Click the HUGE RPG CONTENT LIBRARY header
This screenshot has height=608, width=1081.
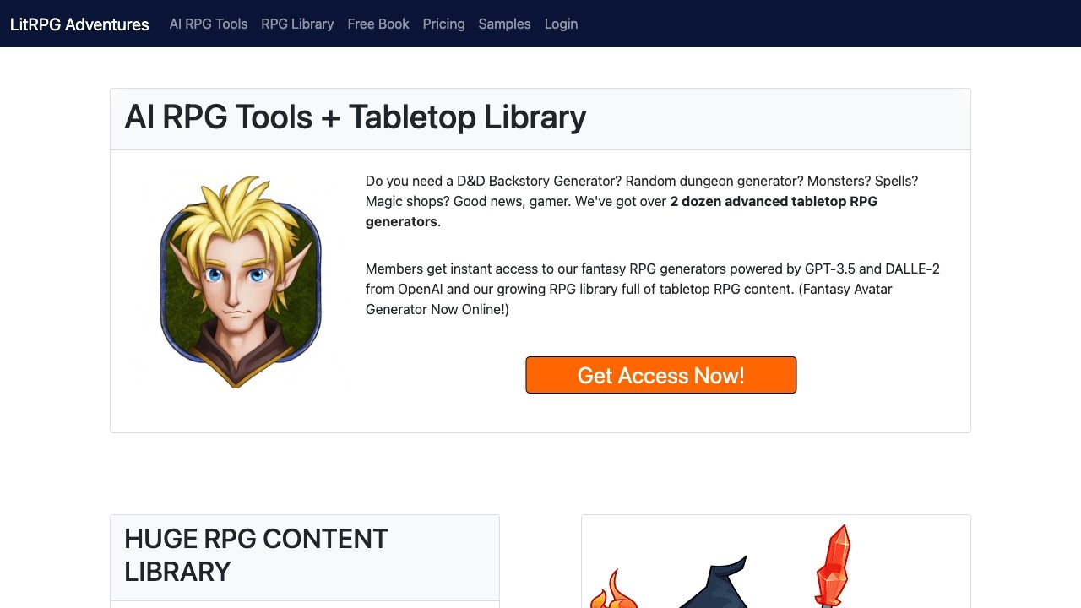pyautogui.click(x=256, y=555)
